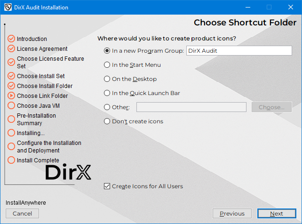Viewport: 302px width, 224px height.
Task: Click the Choose Install Folder checkmark icon
Action: click(11, 86)
